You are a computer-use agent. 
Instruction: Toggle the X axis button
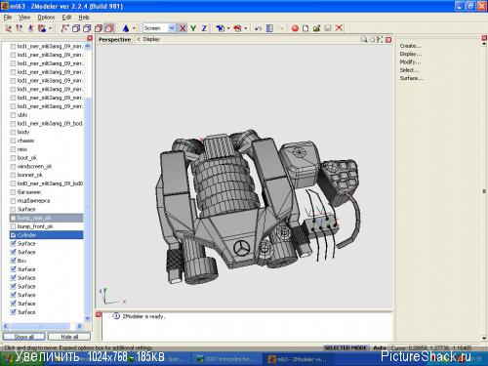[x=183, y=28]
